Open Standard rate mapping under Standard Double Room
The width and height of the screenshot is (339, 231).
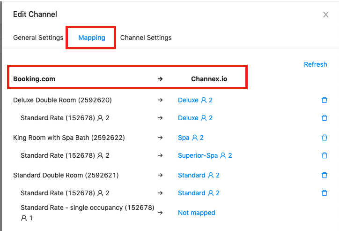(199, 193)
